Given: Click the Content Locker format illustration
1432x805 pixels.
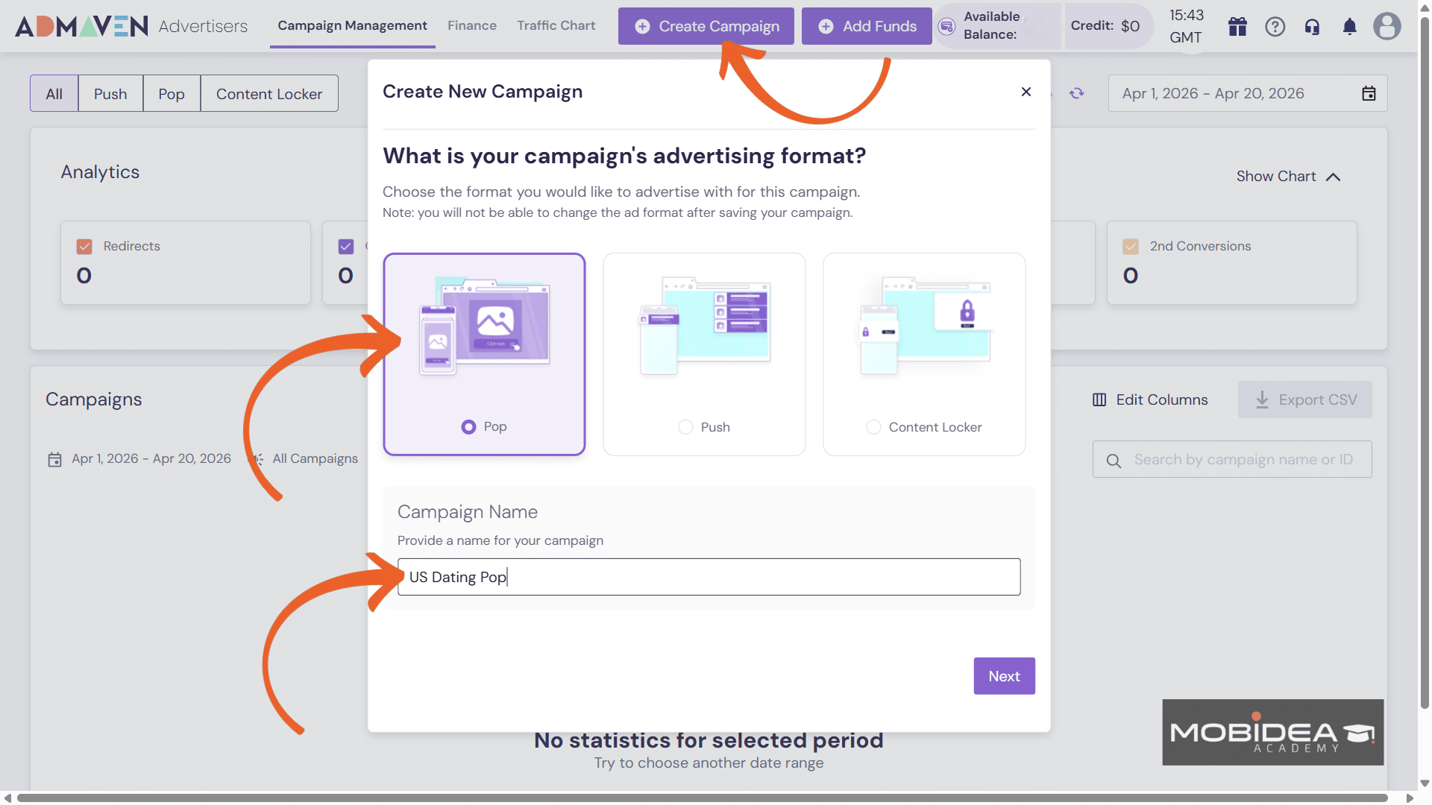Looking at the screenshot, I should [924, 326].
